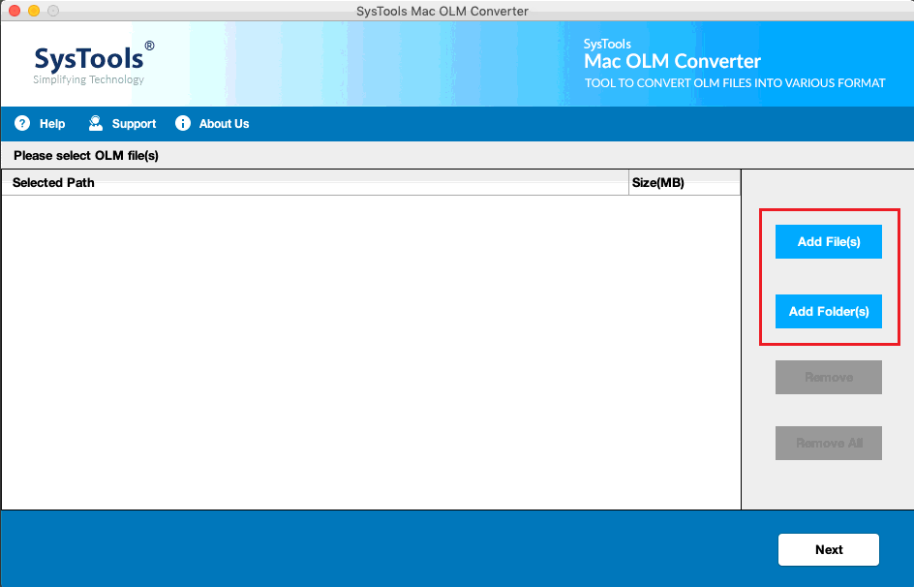The width and height of the screenshot is (914, 587).
Task: Click the Please select OLM file(s) label
Action: click(86, 156)
